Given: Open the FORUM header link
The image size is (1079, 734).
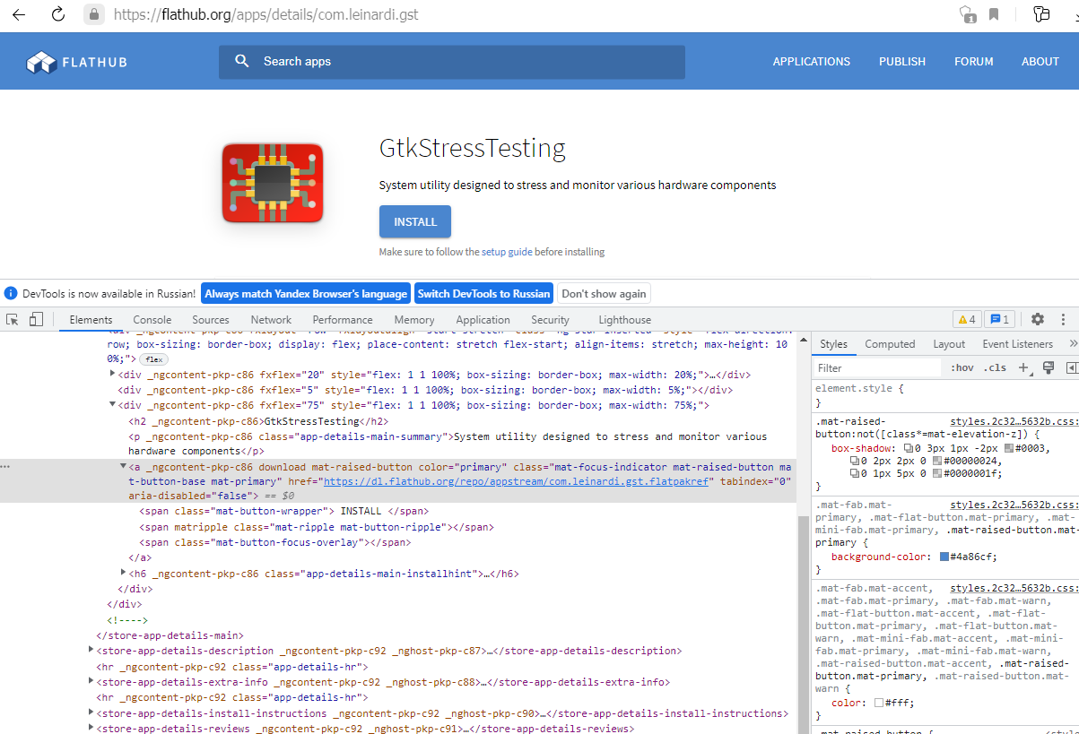Looking at the screenshot, I should point(974,62).
